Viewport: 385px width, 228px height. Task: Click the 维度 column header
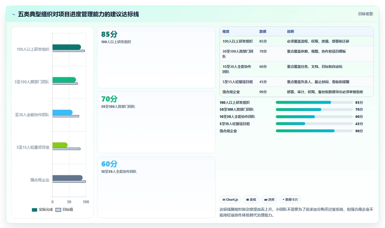tap(226, 32)
